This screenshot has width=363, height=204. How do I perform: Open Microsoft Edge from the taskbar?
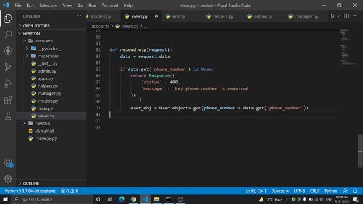[121, 199]
